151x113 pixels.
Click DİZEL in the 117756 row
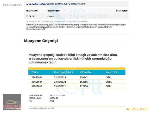(109, 86)
